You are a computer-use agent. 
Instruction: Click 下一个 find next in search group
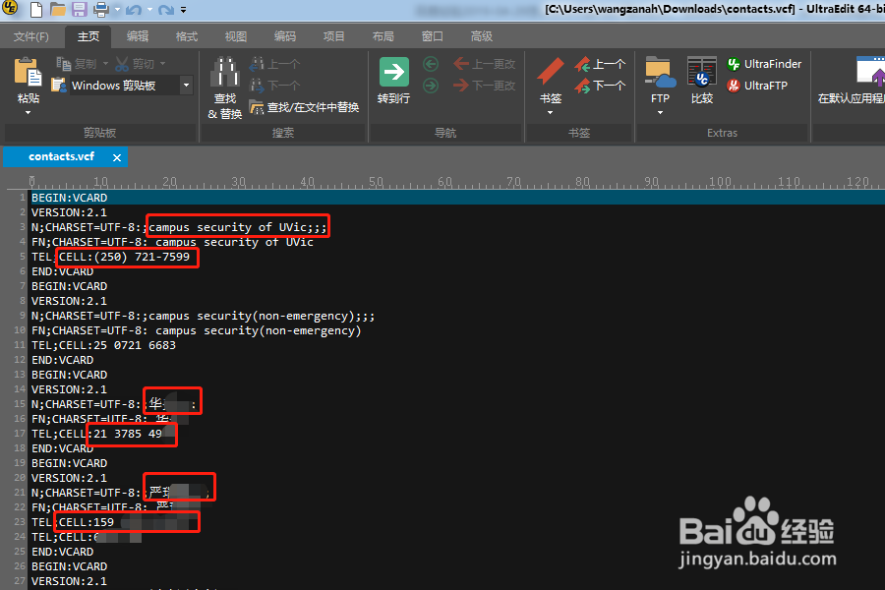pos(275,86)
